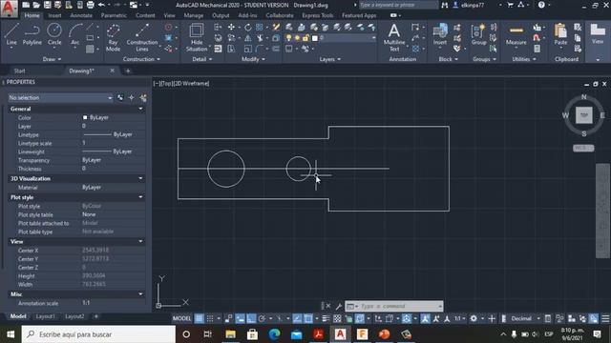Expand the Layers panel dropdown
The width and height of the screenshot is (611, 343).
click(x=329, y=59)
